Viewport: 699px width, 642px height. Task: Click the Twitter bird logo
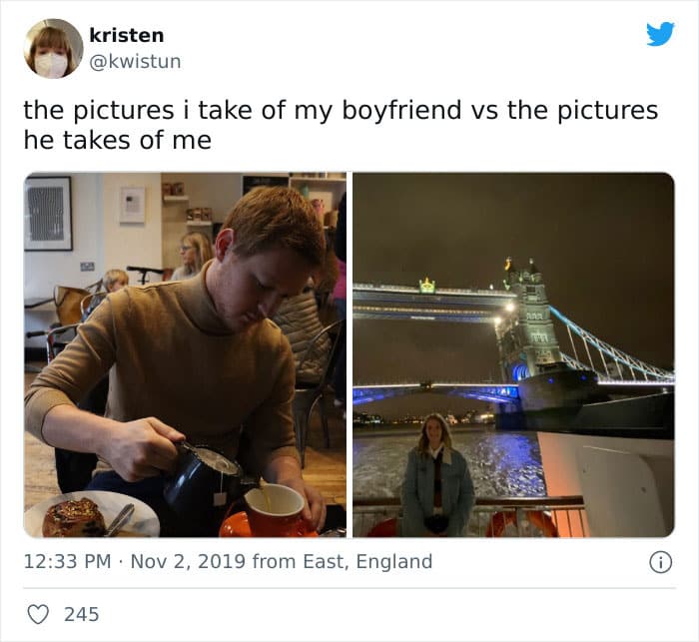[661, 34]
